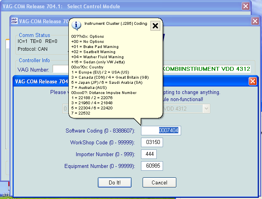The image size is (262, 199).
Task: Click the IC=1 TE=0 RE=0 status text
Action: point(37,41)
